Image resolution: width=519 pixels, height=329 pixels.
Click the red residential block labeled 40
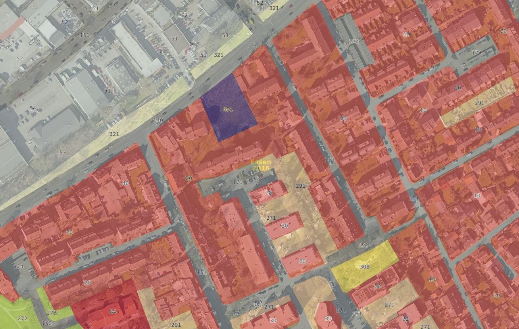pyautogui.click(x=125, y=183)
